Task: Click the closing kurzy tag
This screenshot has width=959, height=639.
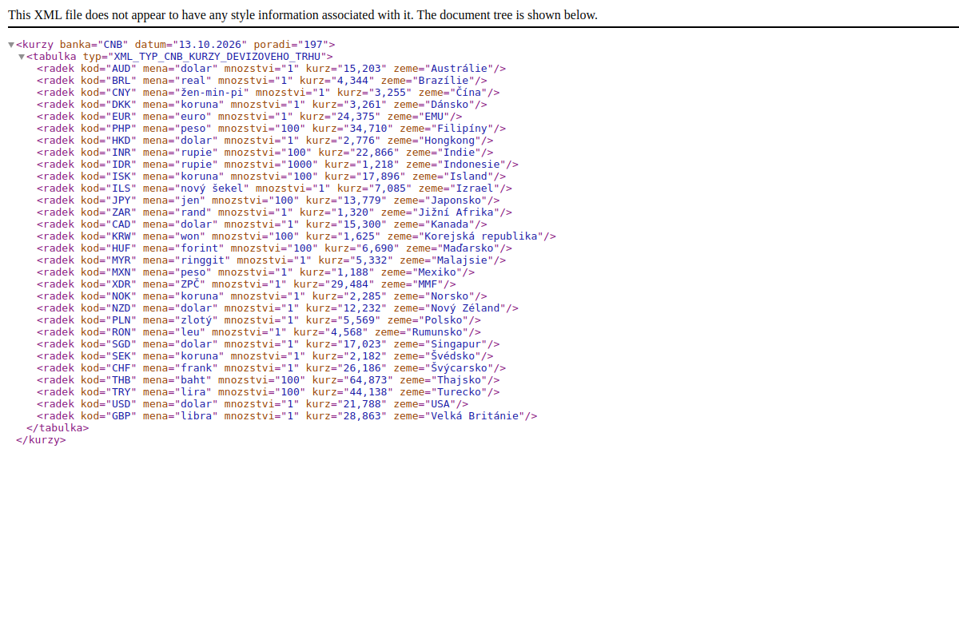Action: (x=41, y=440)
